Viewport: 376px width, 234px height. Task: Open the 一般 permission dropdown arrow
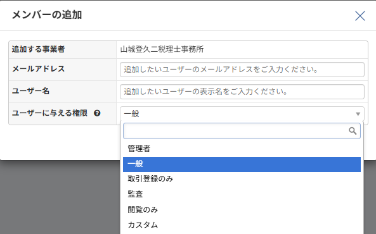coord(358,114)
